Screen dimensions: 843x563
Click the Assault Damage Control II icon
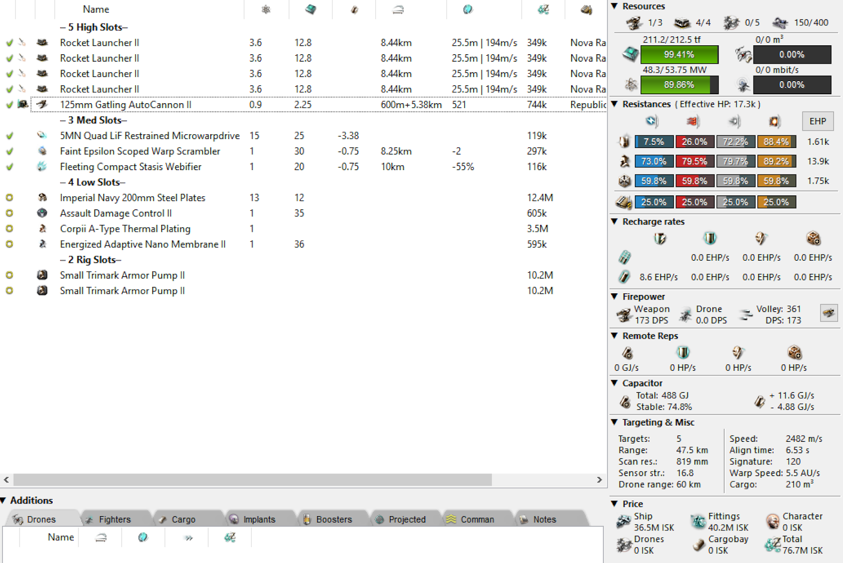click(x=42, y=213)
